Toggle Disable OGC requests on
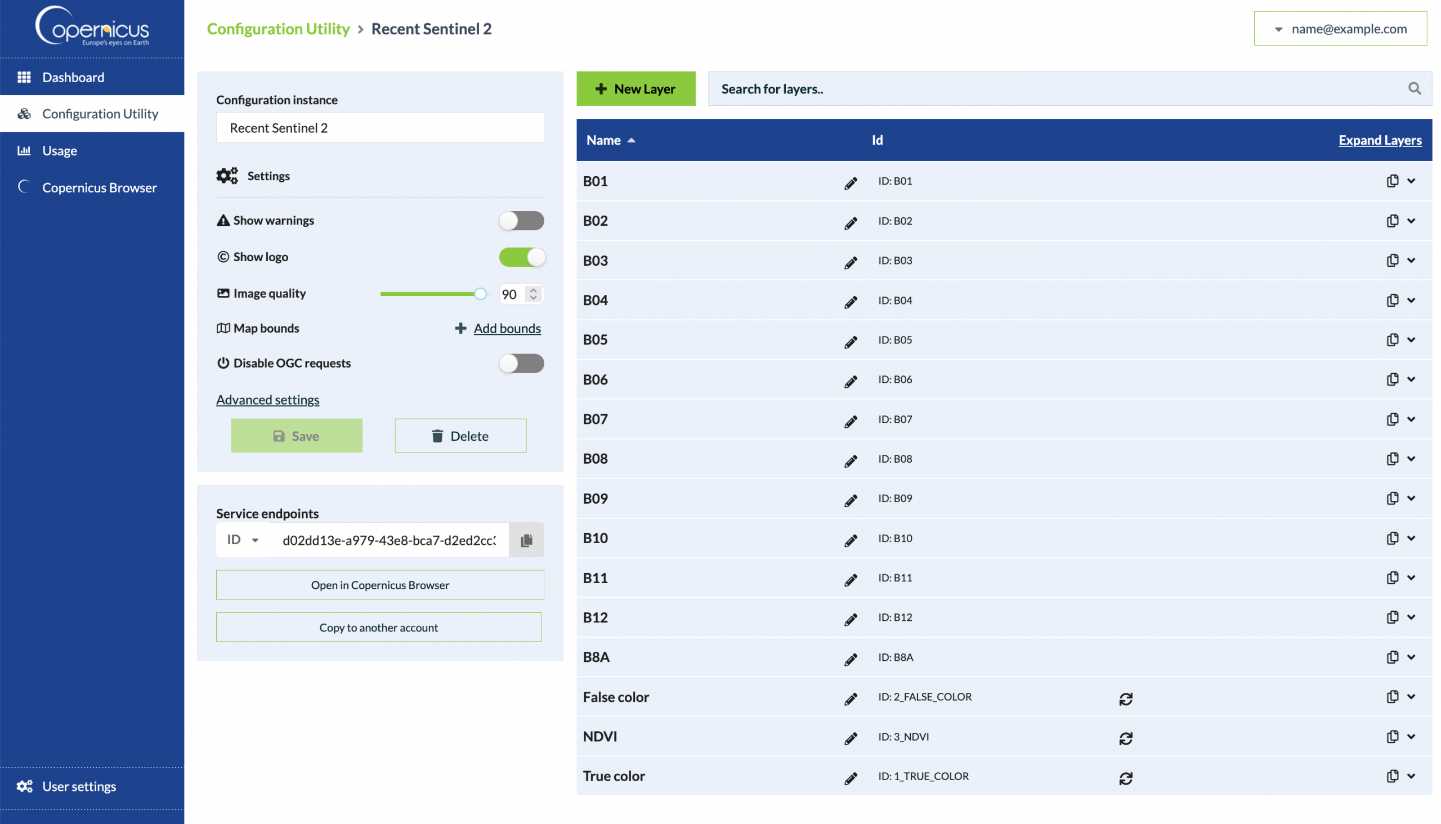Screen dimensions: 1441x824 (x=521, y=363)
